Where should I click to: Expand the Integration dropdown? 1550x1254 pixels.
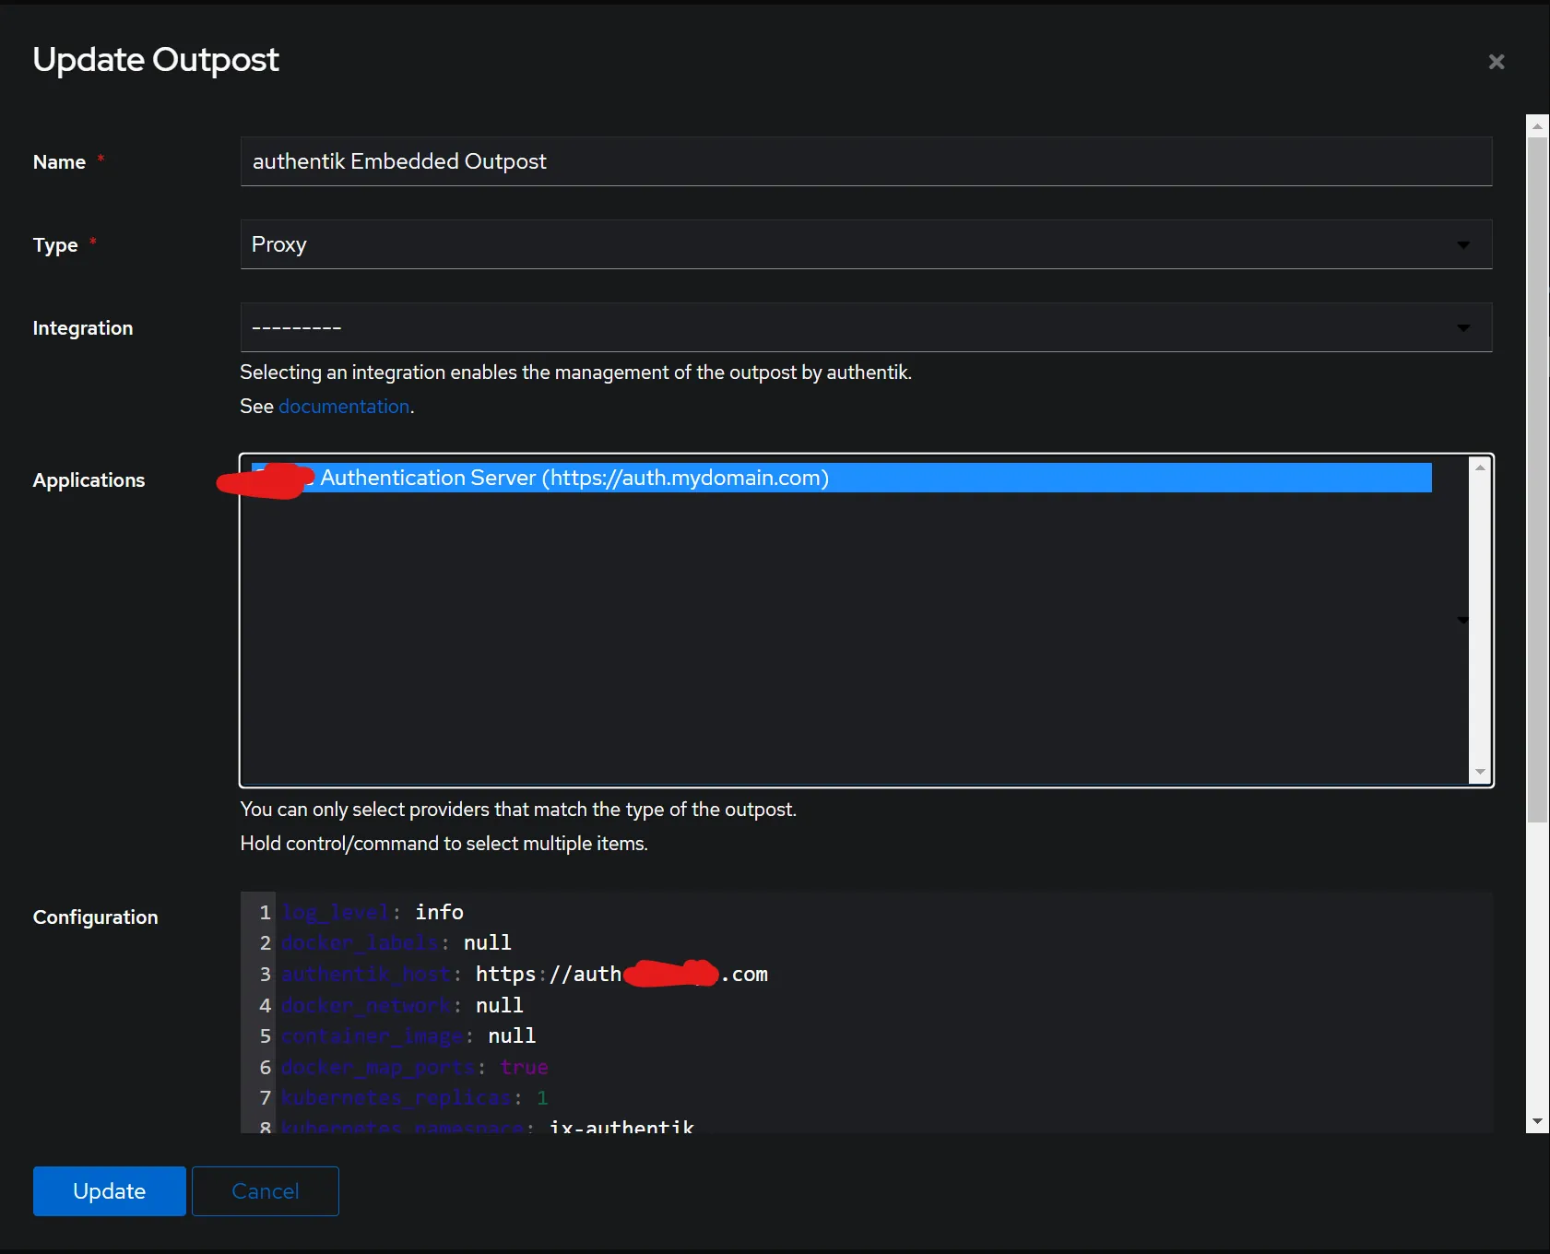click(x=865, y=327)
